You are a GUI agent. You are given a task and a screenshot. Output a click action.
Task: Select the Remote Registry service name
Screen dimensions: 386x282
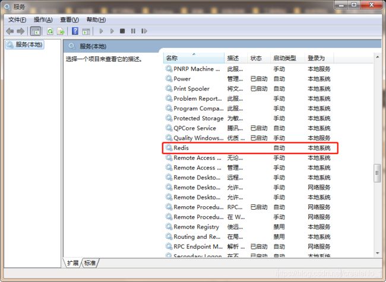[196, 227]
